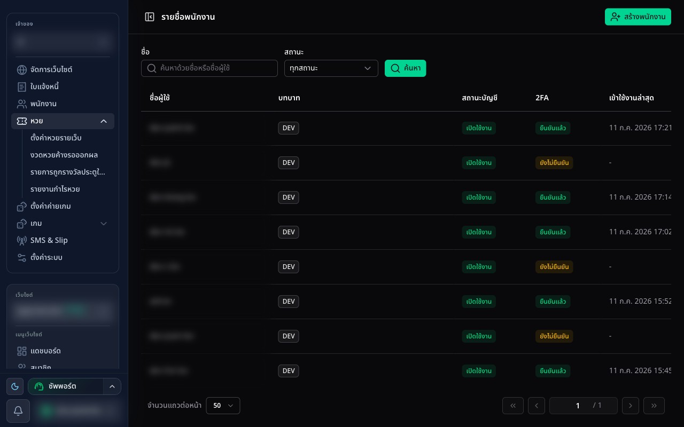684x427 pixels.
Task: Click the magnifier icon in name search field
Action: [152, 68]
